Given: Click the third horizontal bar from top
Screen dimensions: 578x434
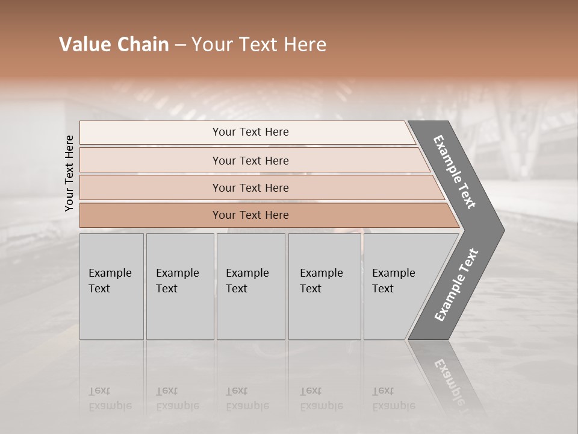Looking at the screenshot, I should pos(250,187).
